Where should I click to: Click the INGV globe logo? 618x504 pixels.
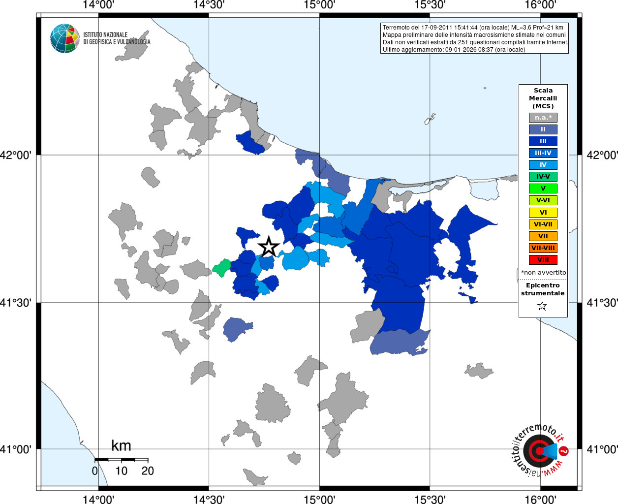coord(65,38)
